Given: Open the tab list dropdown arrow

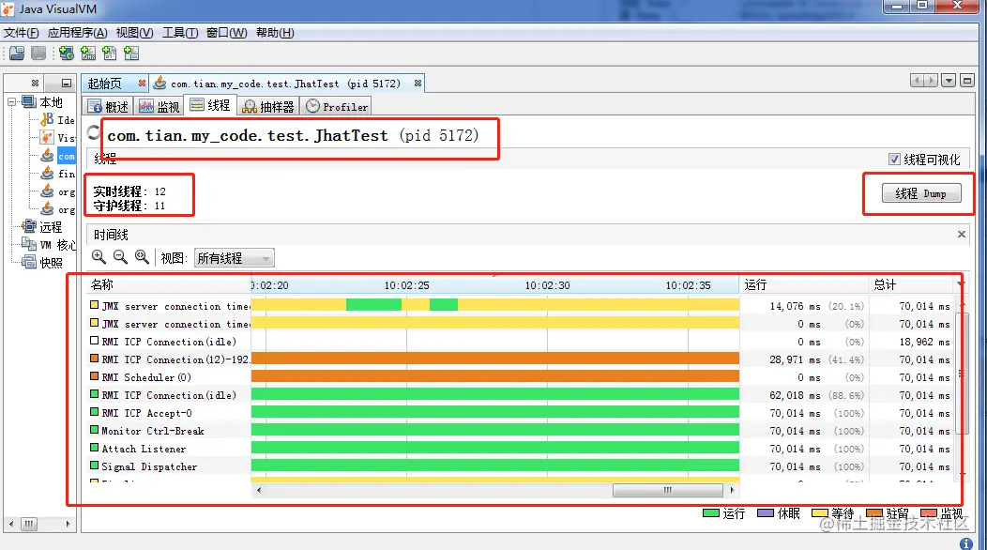Looking at the screenshot, I should (x=949, y=80).
